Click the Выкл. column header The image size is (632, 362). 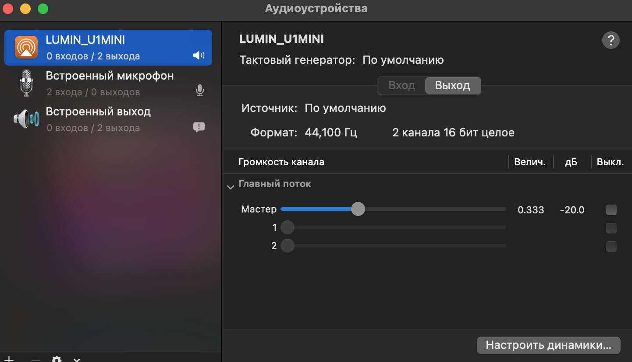tap(610, 162)
